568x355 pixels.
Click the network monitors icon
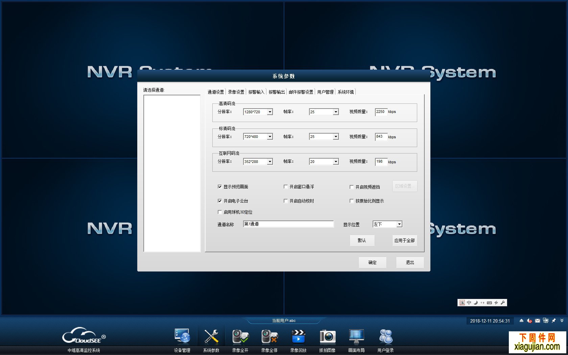(546, 320)
